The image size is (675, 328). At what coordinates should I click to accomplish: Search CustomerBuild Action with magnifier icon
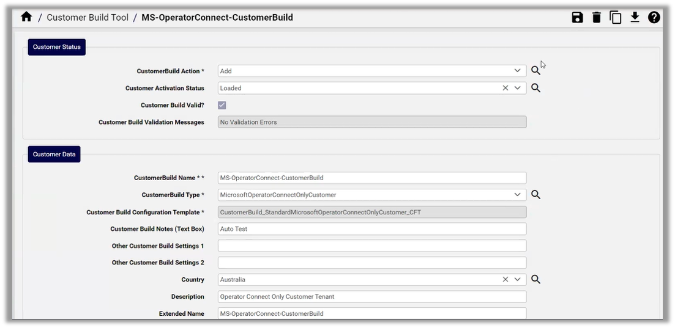535,70
